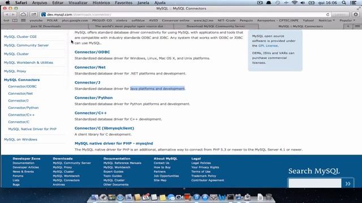Open the Connector/Python heading link

(93, 98)
